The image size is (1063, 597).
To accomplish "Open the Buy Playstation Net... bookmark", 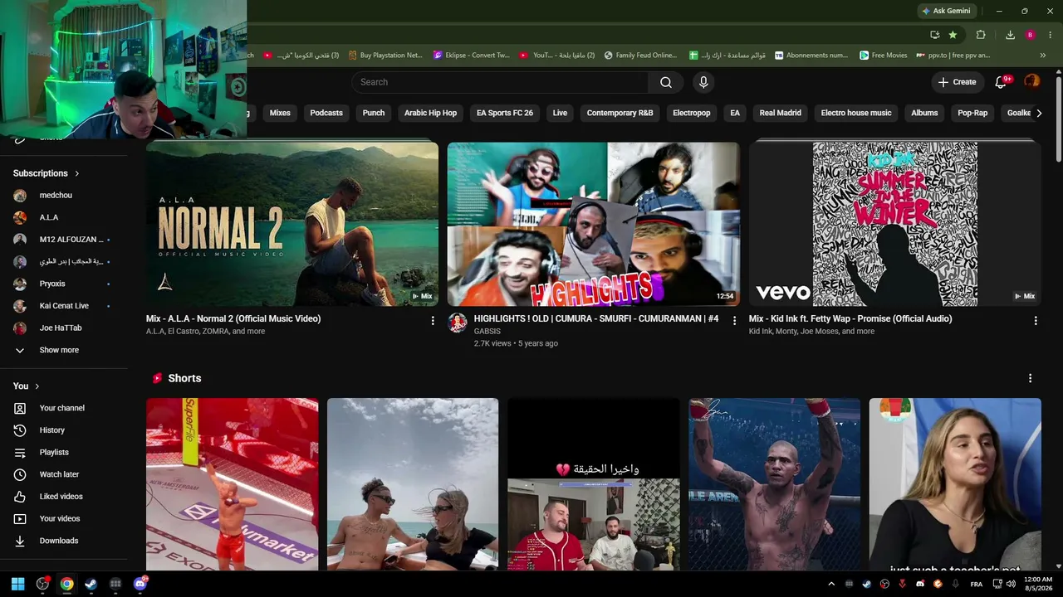I will (x=385, y=56).
